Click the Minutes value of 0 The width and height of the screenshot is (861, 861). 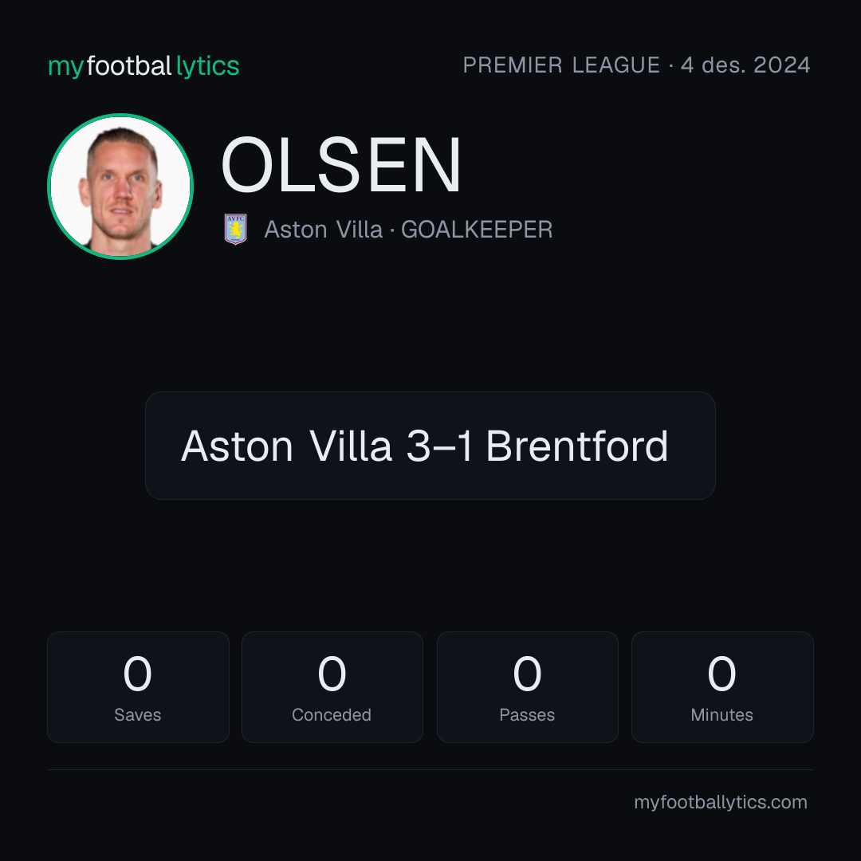pyautogui.click(x=721, y=673)
